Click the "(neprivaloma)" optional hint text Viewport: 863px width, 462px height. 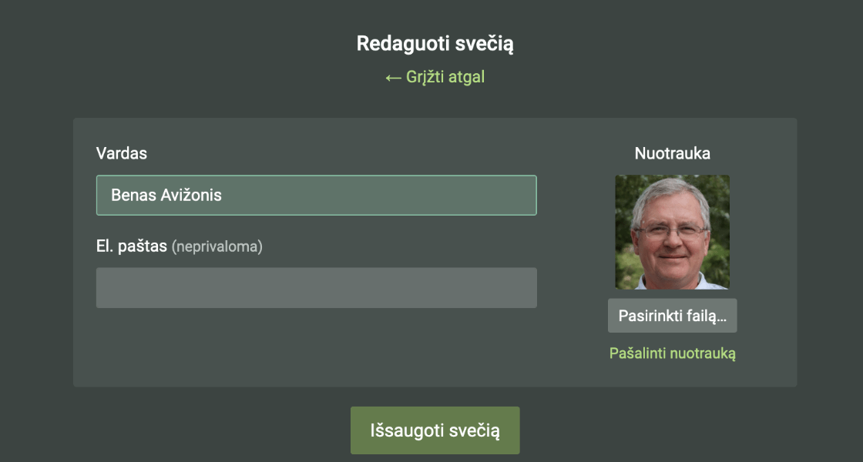[x=217, y=247]
